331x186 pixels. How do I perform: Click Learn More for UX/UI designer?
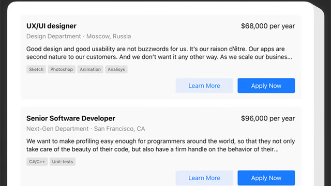click(204, 86)
